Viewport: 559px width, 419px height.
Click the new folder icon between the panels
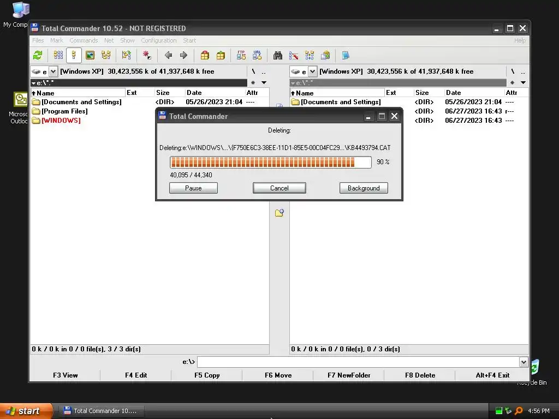click(279, 213)
